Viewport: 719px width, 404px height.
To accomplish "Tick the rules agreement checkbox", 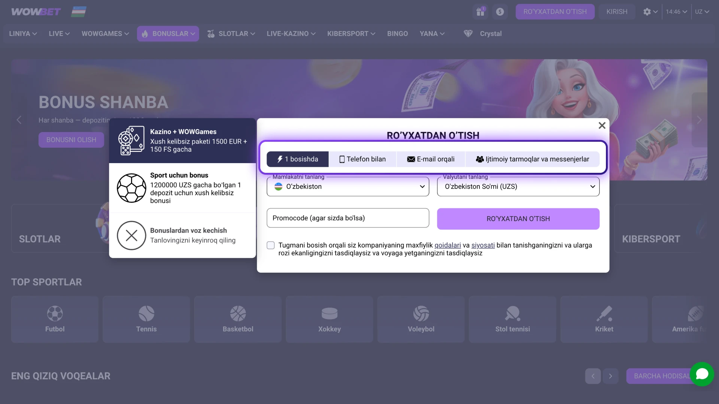I will [x=271, y=245].
